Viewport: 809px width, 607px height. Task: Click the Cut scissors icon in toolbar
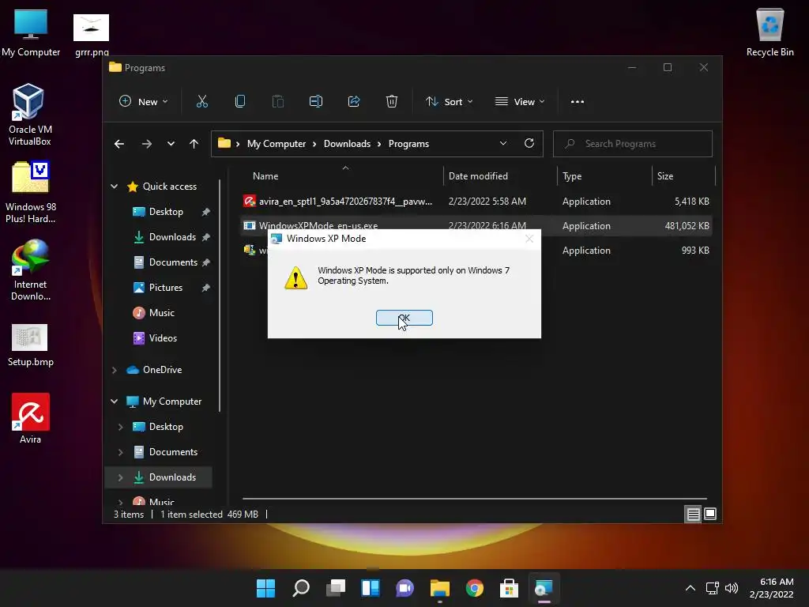[202, 102]
